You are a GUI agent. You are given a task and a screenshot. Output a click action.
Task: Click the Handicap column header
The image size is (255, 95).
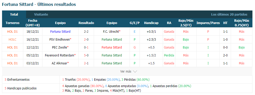151,23
